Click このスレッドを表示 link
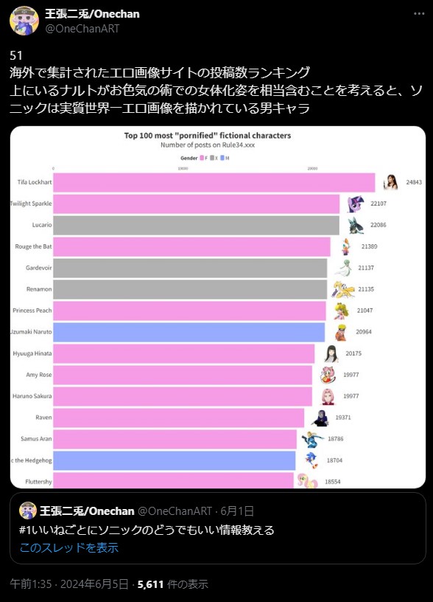 pos(69,547)
